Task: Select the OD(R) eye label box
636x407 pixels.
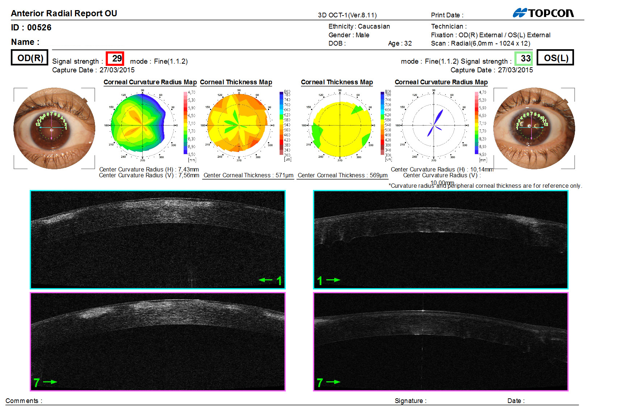Action: coord(30,58)
